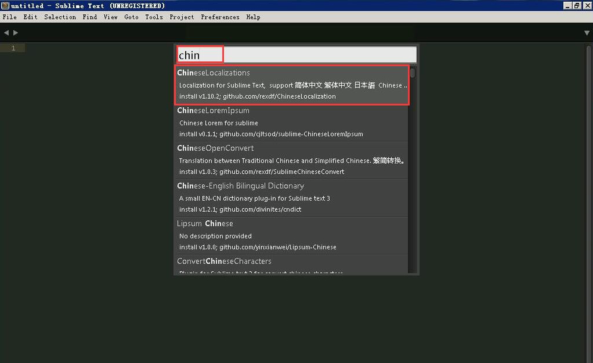Click 'github.com/rexdf/ChineseLocalization' install line
593x363 pixels.
258,96
